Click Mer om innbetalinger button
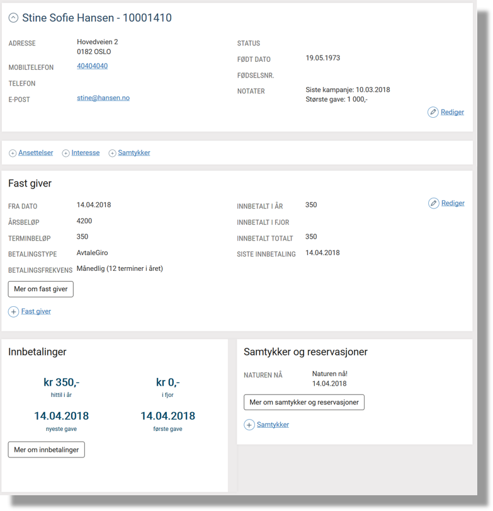 click(x=46, y=450)
